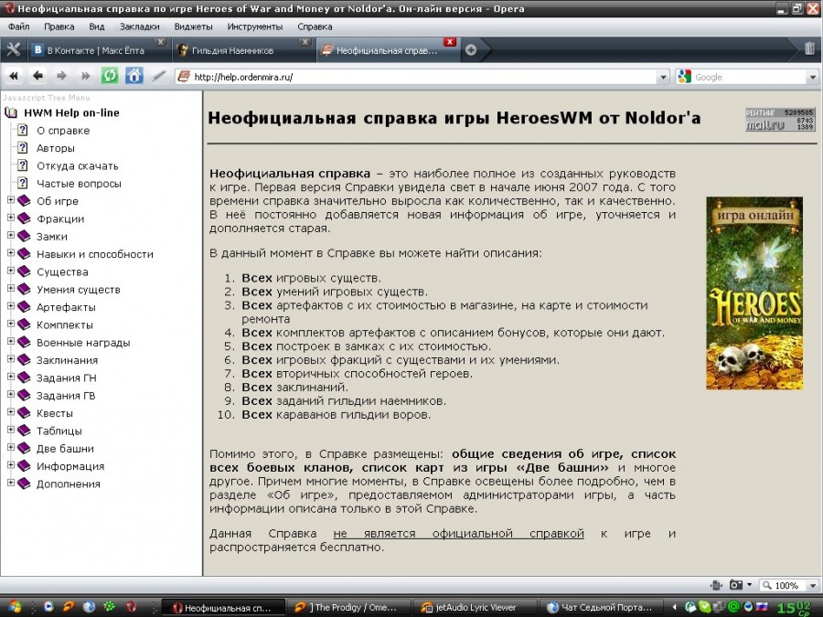
Task: Switch to Чат Седьмой Портал taskbar window
Action: tap(601, 608)
